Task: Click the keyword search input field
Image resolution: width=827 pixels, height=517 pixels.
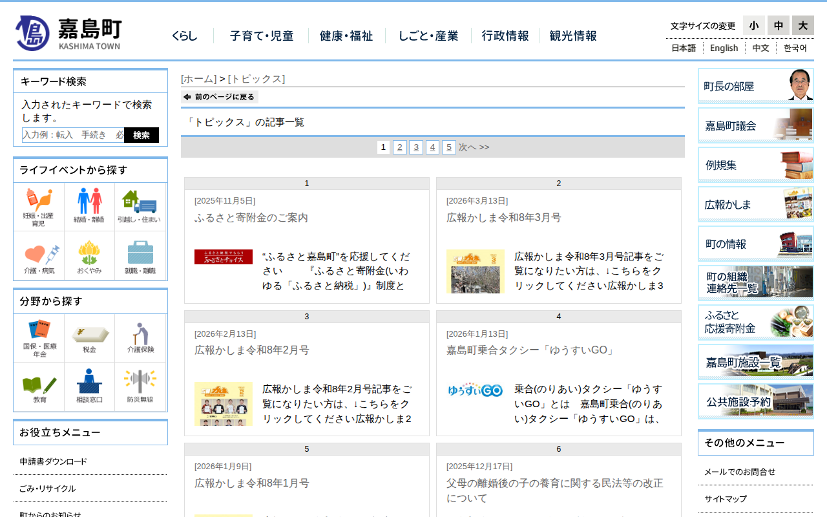Action: coord(73,135)
